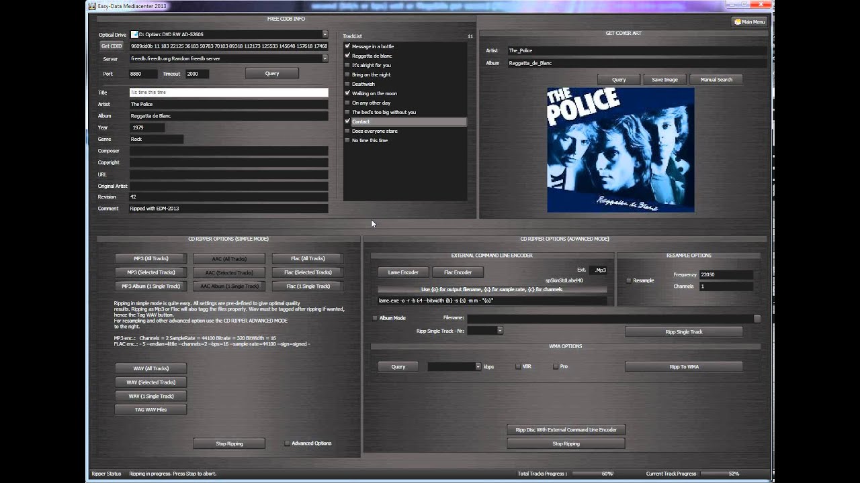This screenshot has height=483, width=860.
Task: Click the browse button beside Filename field
Action: (x=757, y=319)
